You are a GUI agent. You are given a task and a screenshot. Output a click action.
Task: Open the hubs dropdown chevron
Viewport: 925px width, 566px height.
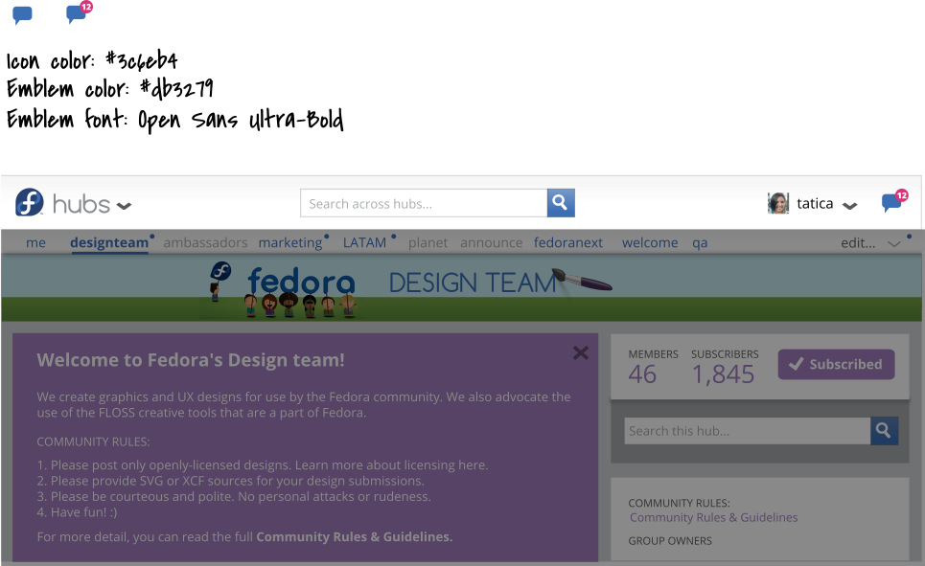124,206
